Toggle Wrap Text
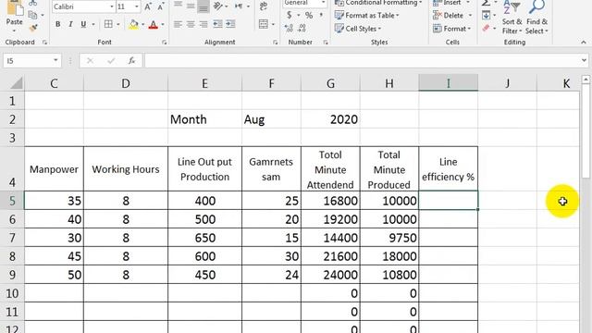This screenshot has height=333, width=592. click(264, 6)
